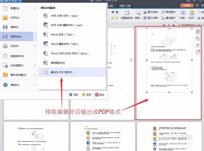Select the 另存为(A) save as menu item

pyautogui.click(x=16, y=37)
